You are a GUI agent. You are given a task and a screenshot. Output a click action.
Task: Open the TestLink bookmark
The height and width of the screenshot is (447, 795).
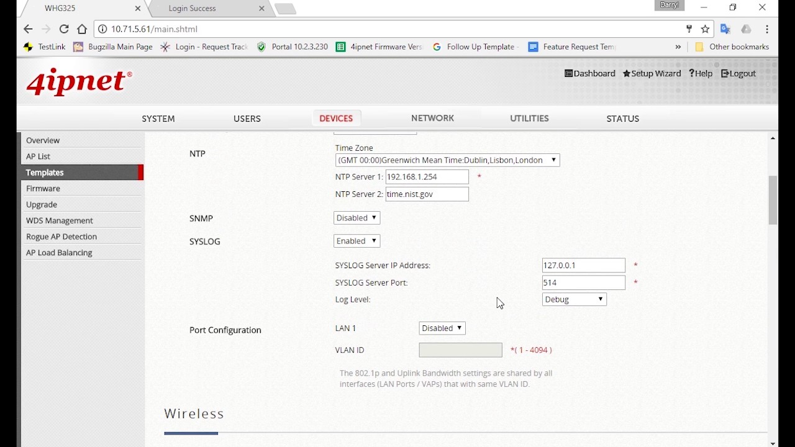tap(44, 47)
